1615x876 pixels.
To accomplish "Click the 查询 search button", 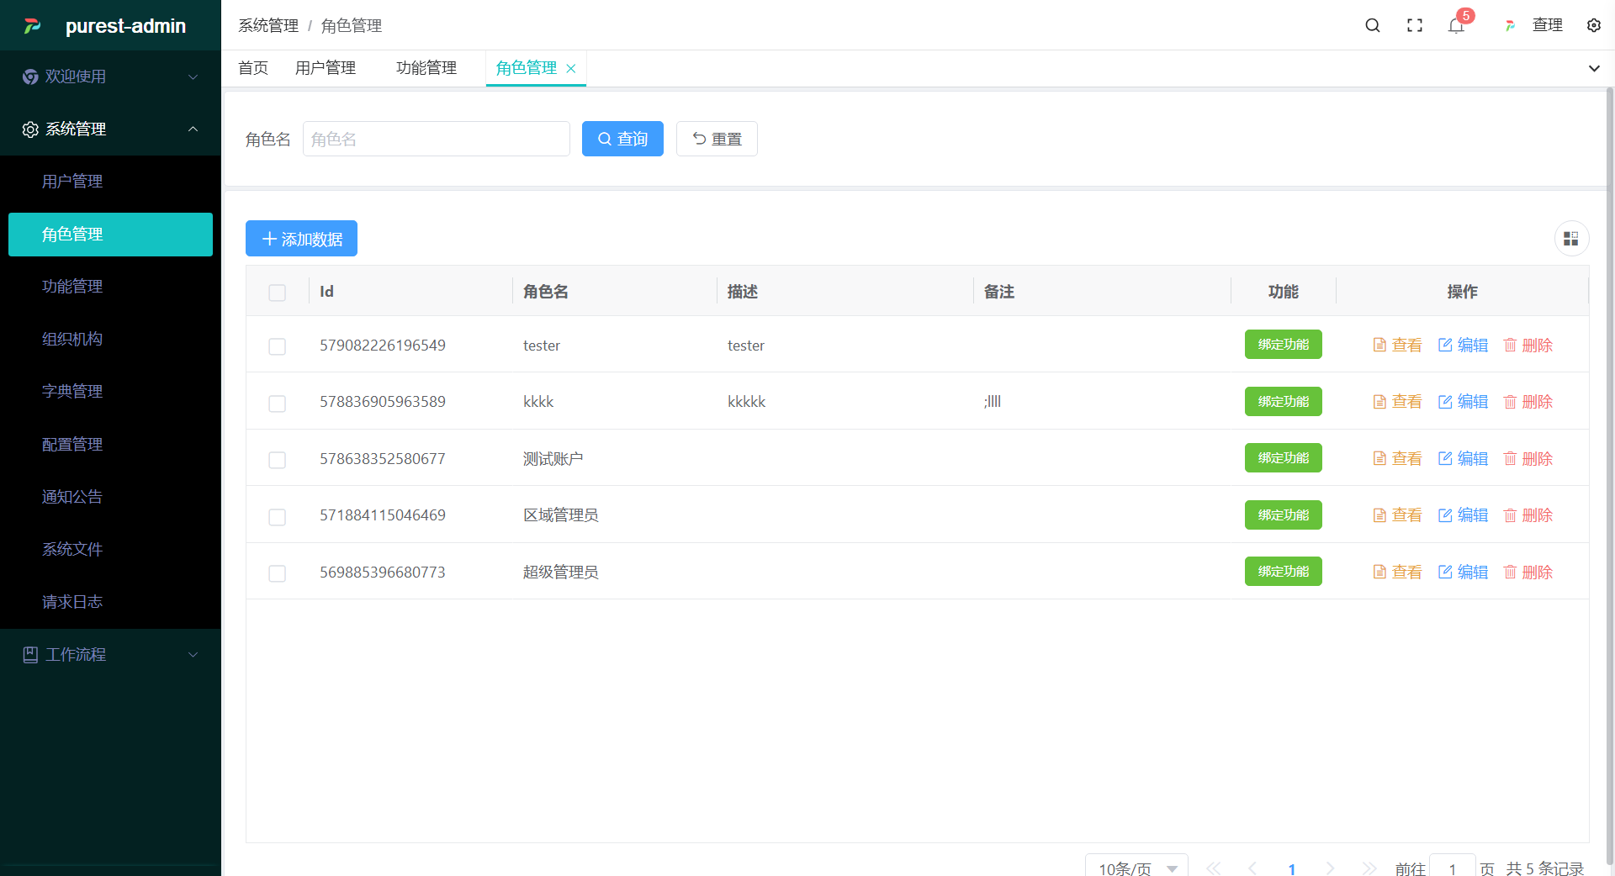I will click(622, 139).
